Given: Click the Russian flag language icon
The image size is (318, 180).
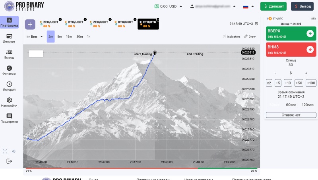Looking at the screenshot, I should [246, 6].
